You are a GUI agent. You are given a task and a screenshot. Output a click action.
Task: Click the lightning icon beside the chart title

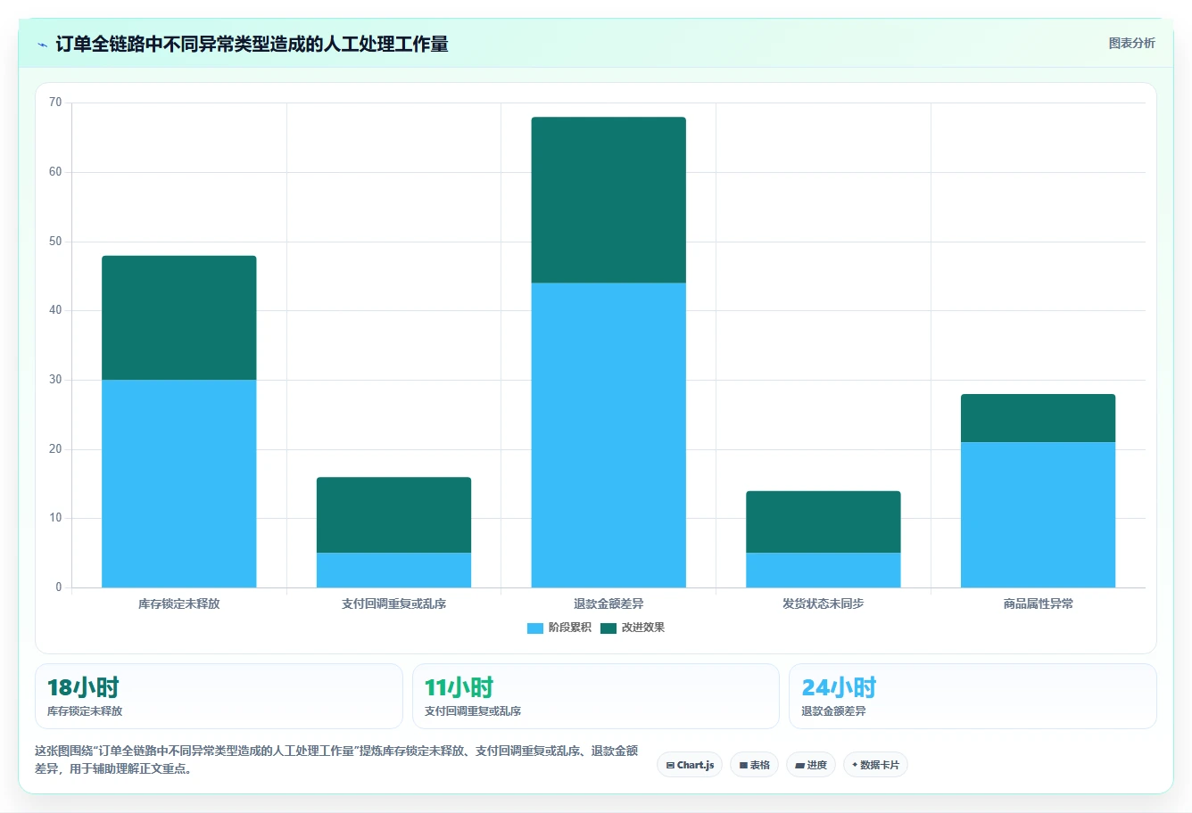(42, 45)
